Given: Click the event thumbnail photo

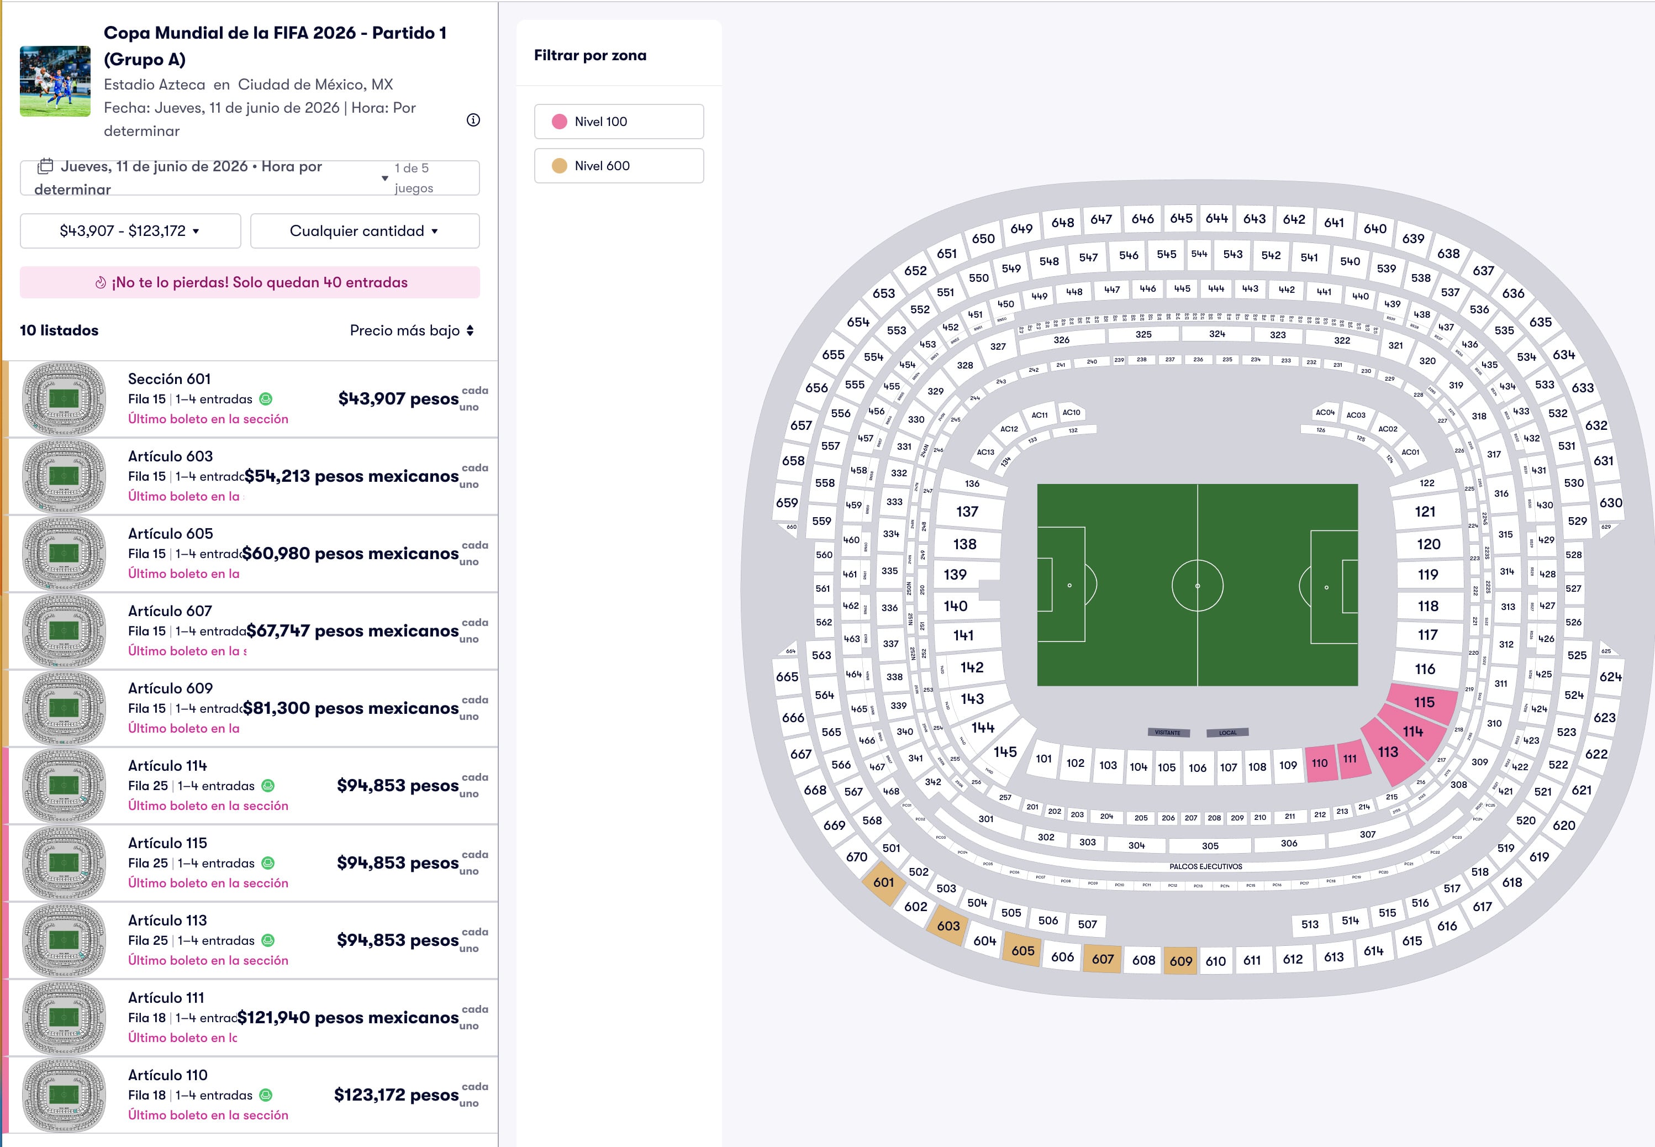Looking at the screenshot, I should (55, 81).
